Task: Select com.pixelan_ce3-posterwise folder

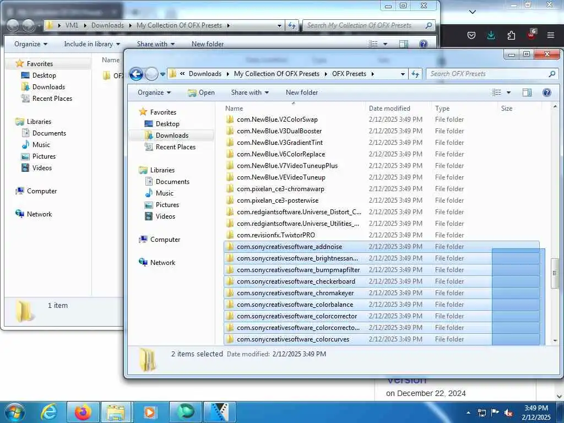Action: pos(278,200)
